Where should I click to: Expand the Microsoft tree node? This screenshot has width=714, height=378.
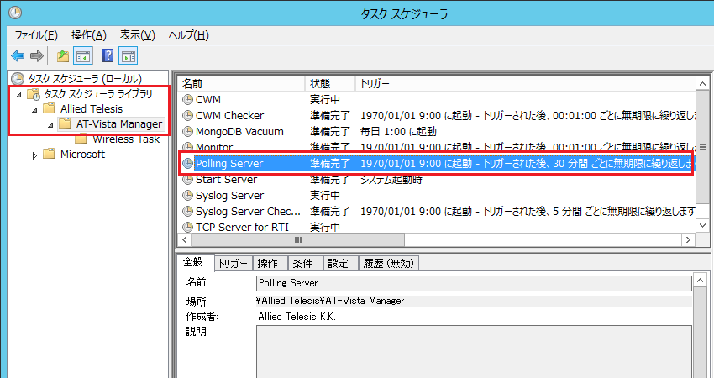[34, 155]
